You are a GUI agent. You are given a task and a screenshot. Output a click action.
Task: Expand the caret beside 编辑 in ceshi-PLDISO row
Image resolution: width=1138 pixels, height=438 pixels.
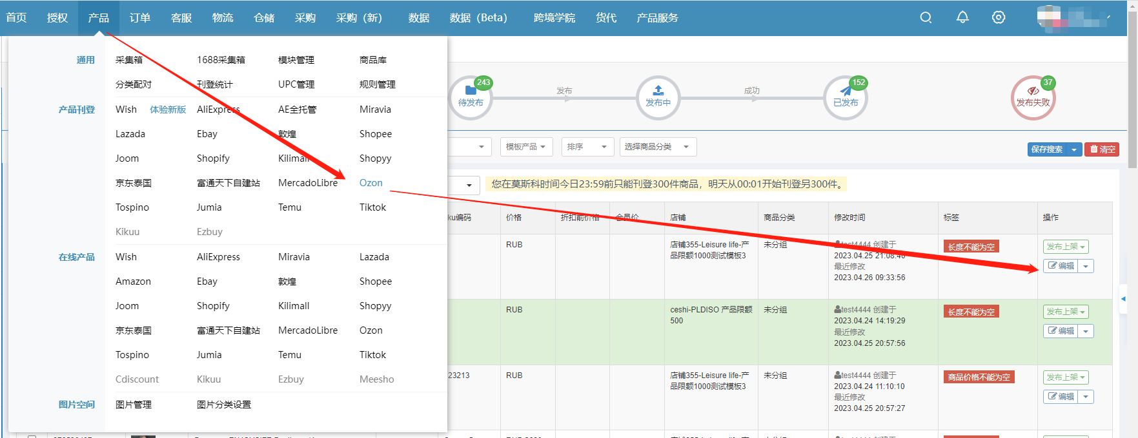tap(1086, 331)
